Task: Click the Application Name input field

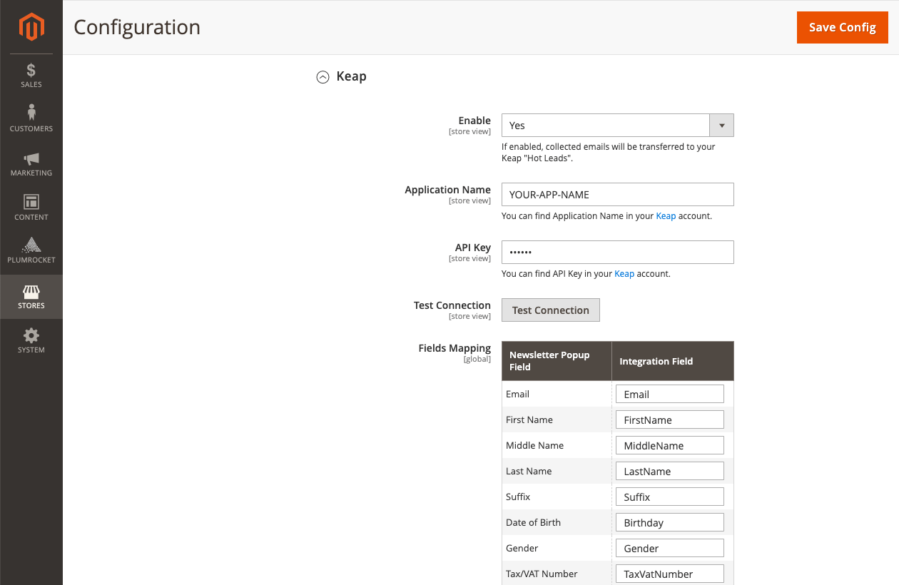Action: [x=617, y=194]
